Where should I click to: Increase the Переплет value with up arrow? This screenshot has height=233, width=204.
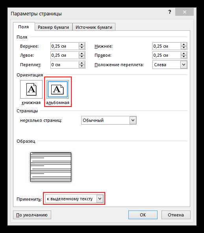pos(82,63)
